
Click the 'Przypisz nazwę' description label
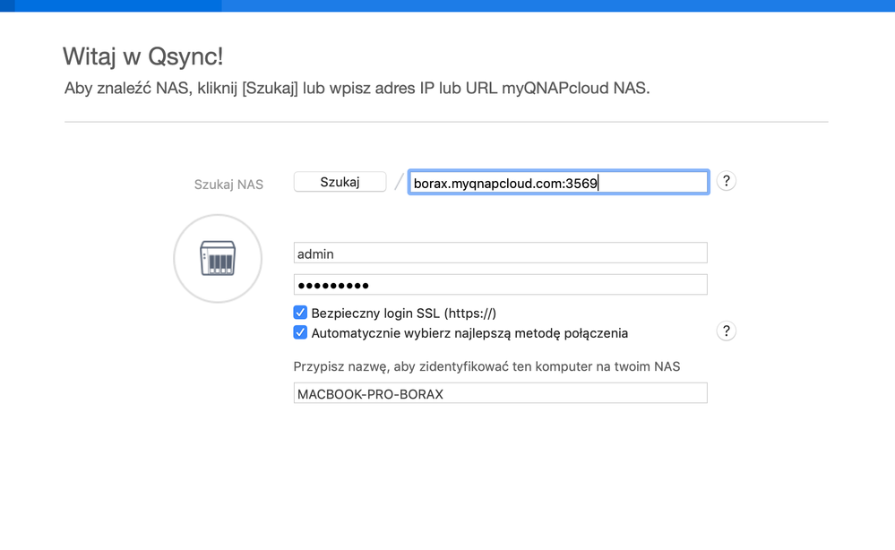pos(486,366)
